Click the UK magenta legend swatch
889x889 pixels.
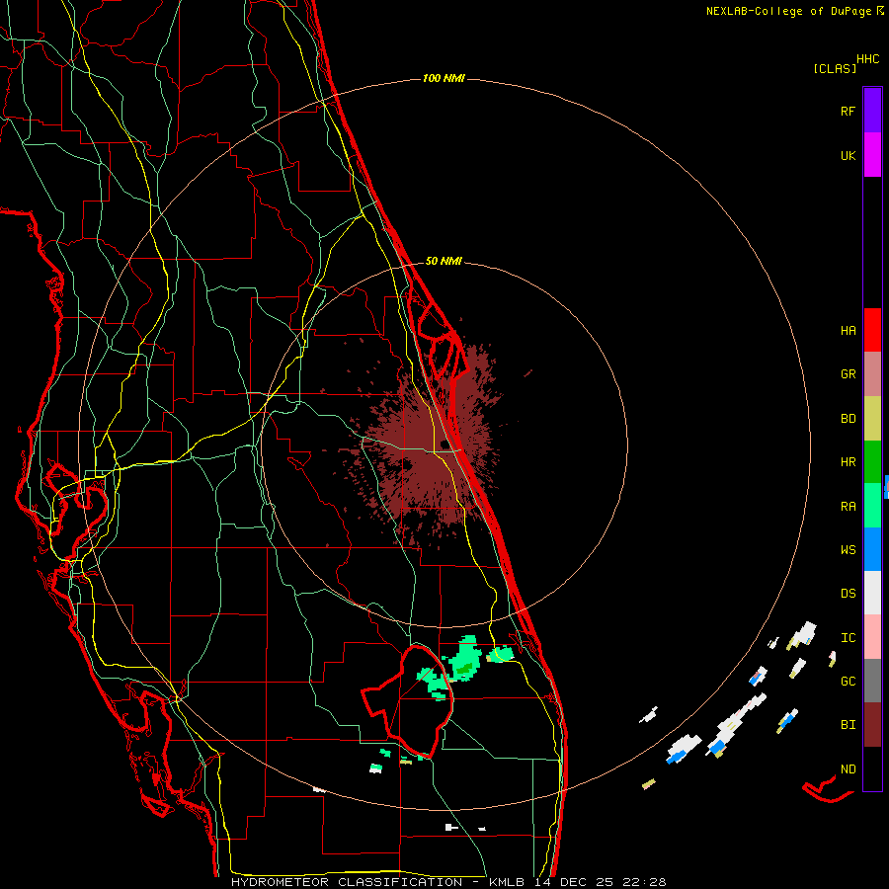(x=872, y=155)
